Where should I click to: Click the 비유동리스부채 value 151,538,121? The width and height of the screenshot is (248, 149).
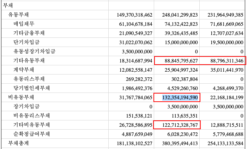[x=139, y=116]
